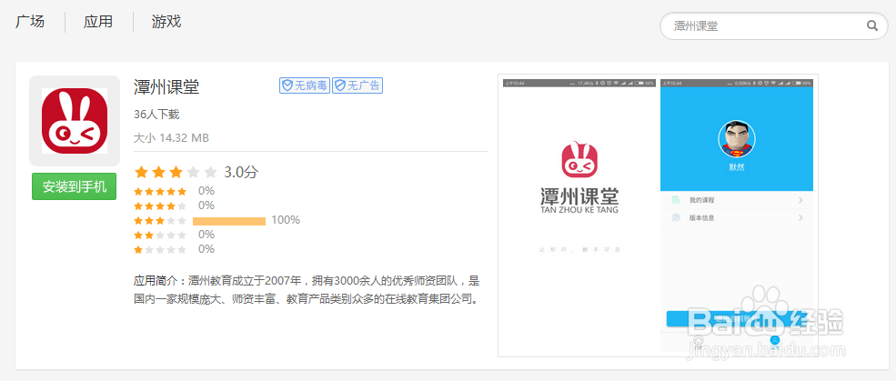Click the chevron beside 版本信息
The width and height of the screenshot is (896, 381).
(x=800, y=217)
